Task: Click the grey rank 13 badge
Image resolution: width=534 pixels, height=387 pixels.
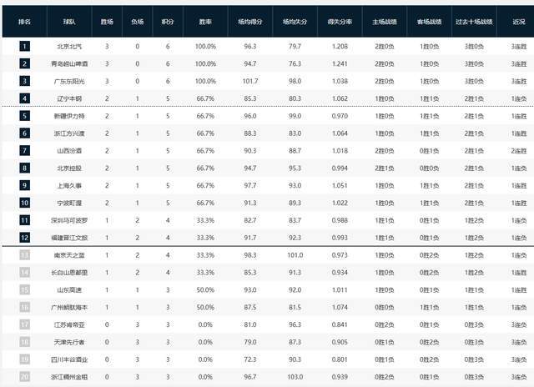Action: 24,254
